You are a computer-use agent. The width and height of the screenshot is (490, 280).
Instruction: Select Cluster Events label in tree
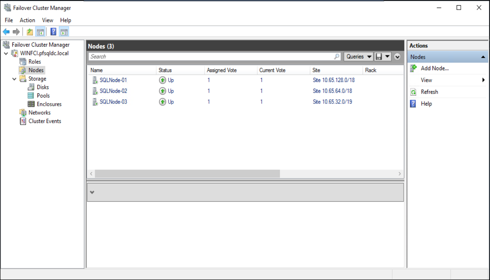[x=45, y=121]
